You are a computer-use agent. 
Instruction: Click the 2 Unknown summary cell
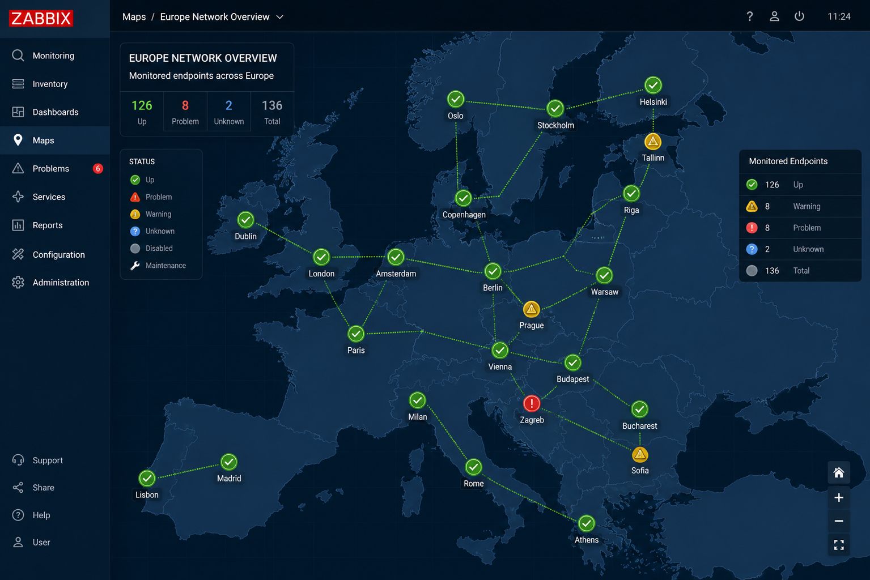(229, 112)
